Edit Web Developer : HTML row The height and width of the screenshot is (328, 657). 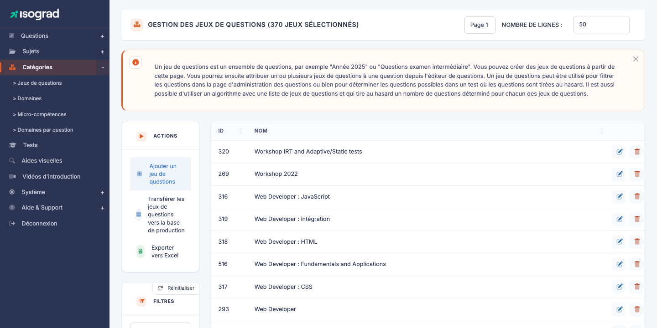click(619, 242)
